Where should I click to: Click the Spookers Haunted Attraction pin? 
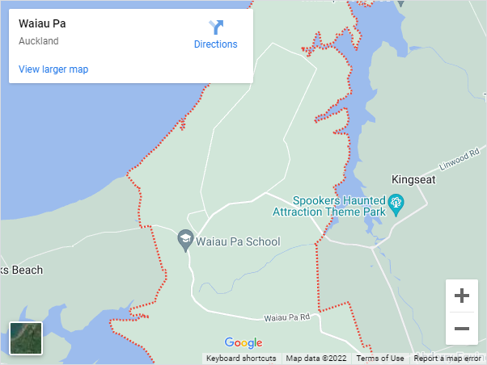396,204
